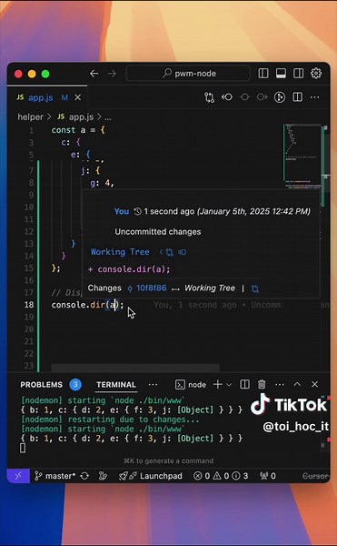Open the git graph status icon

[103, 476]
